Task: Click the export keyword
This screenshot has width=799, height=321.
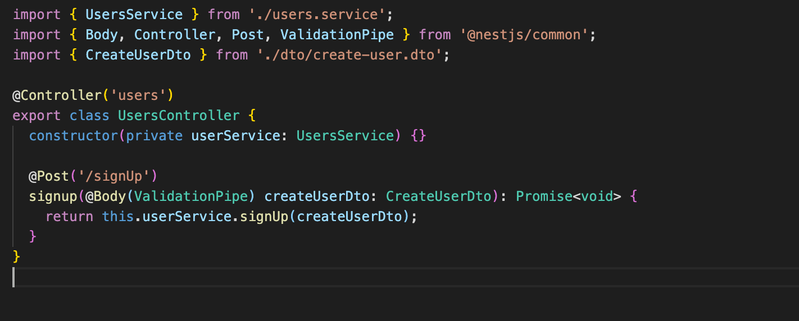Action: tap(37, 115)
